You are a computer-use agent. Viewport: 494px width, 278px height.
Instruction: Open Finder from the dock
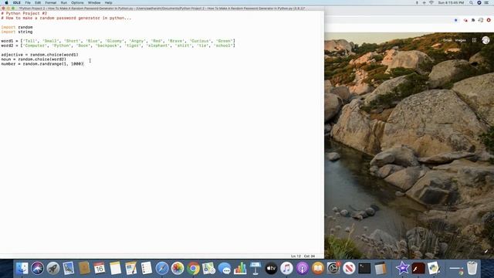22,269
